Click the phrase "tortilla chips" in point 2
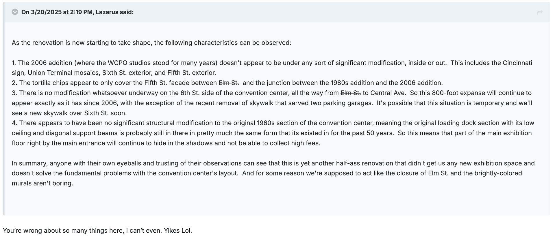 [50, 83]
